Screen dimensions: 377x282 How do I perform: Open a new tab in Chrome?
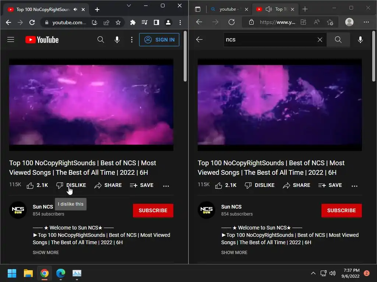[97, 10]
